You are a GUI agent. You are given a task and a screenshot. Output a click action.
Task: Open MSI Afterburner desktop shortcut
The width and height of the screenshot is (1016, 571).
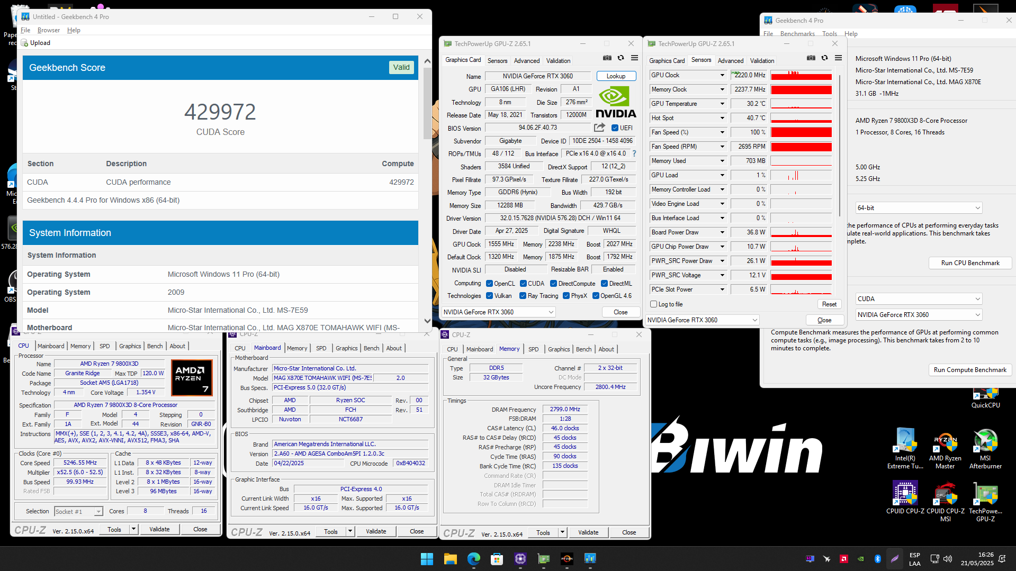tap(985, 449)
